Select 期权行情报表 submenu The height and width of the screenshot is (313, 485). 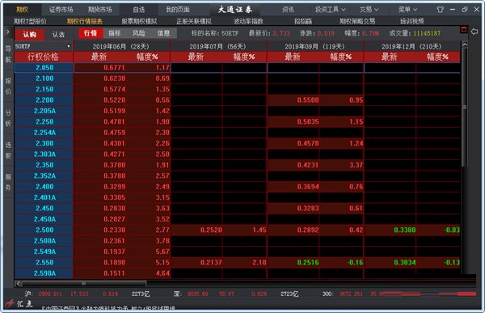pos(85,21)
